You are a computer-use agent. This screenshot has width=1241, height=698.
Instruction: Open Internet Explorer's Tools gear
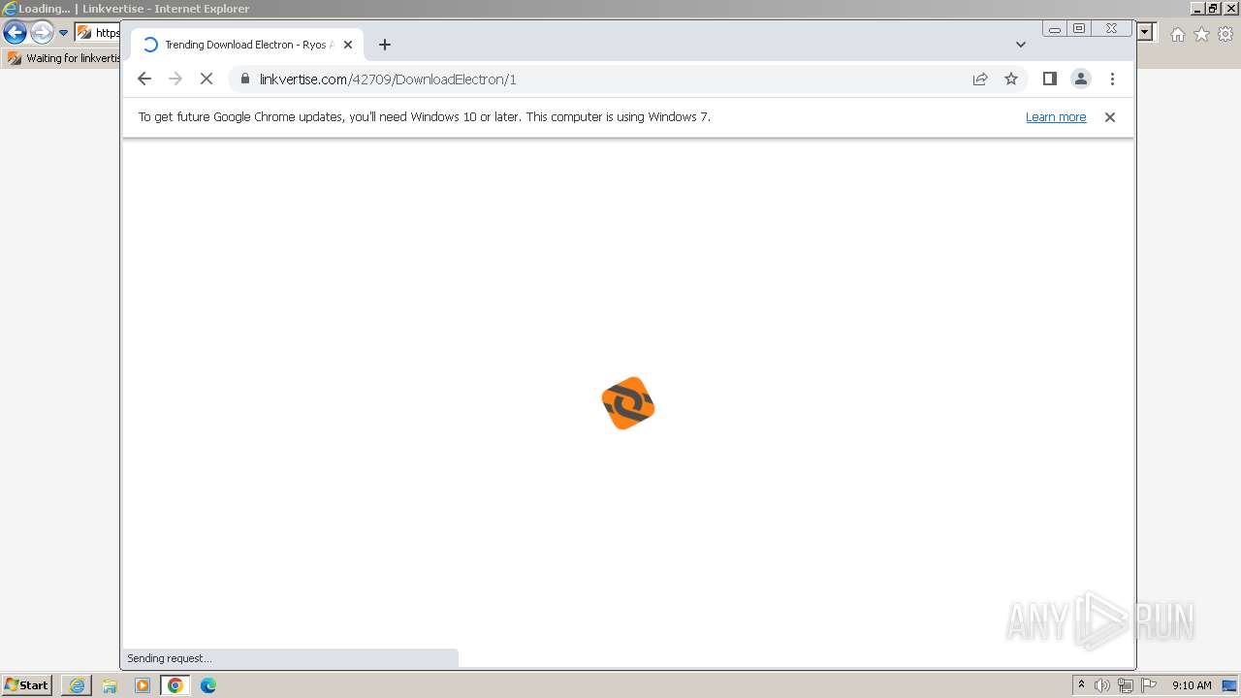click(x=1225, y=34)
